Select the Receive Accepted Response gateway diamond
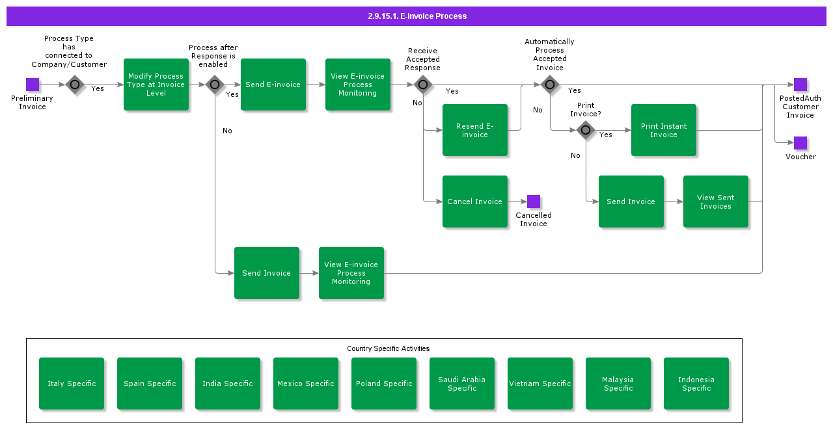This screenshot has height=429, width=833. tap(423, 84)
